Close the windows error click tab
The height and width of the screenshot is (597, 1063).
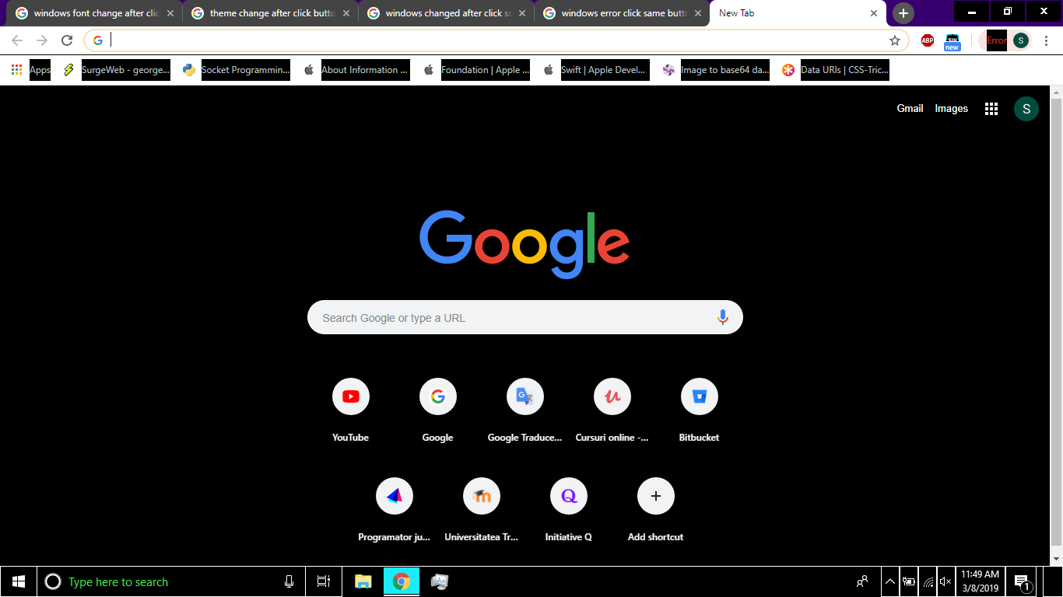[x=698, y=13]
